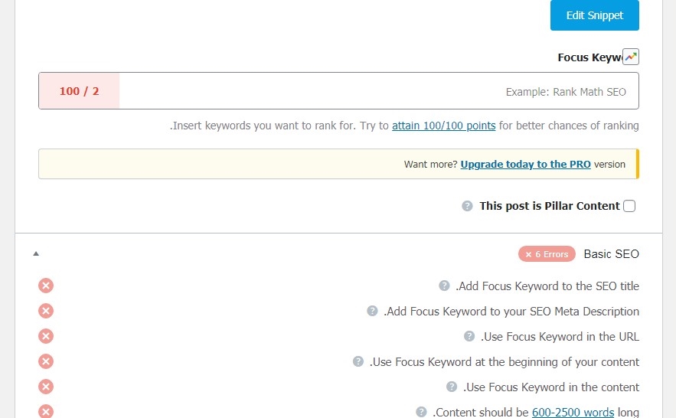Screen dimensions: 676x418
Task: Click help icon for SEO Meta Description test
Action: [372, 311]
